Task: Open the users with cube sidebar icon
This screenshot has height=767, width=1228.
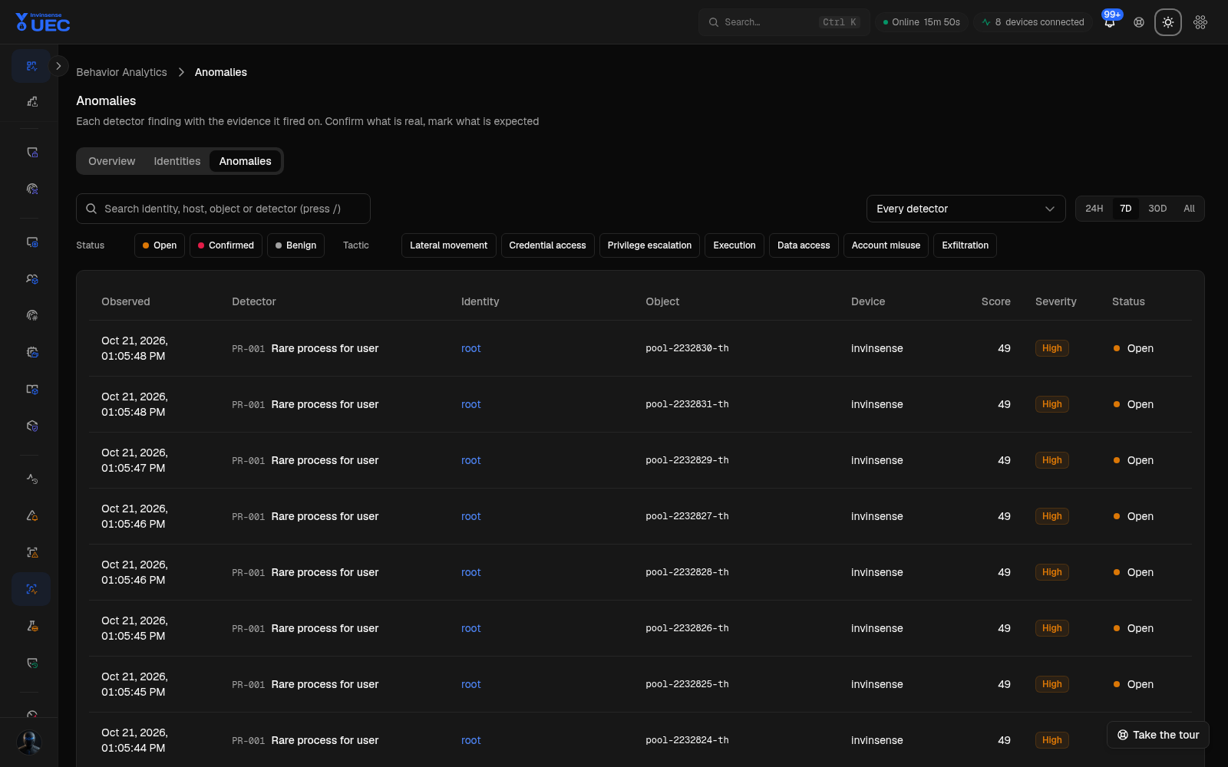Action: tap(32, 279)
